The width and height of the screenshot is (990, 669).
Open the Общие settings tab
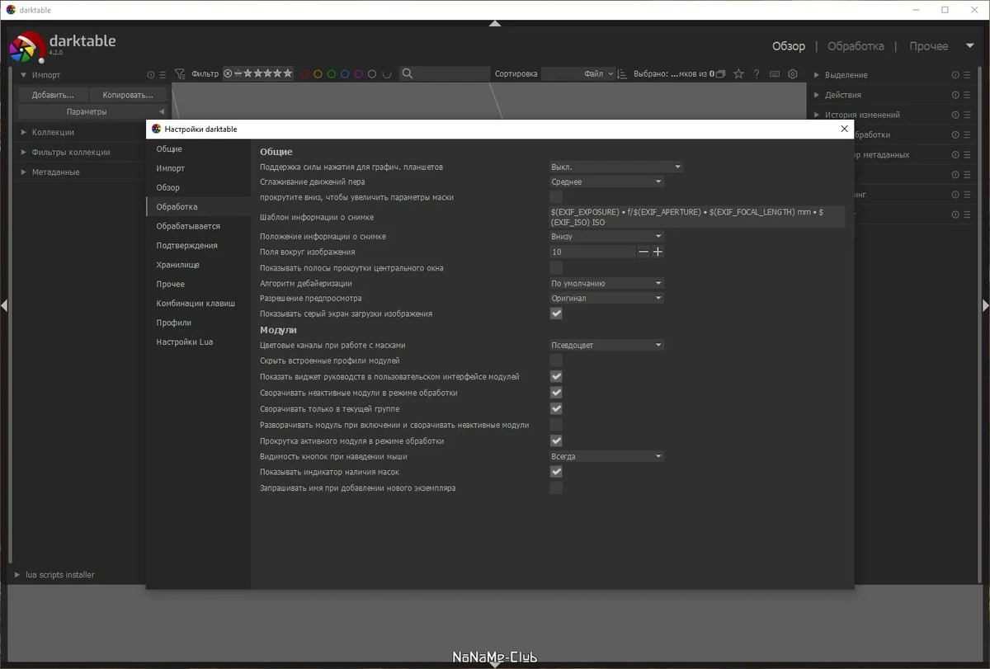198,149
